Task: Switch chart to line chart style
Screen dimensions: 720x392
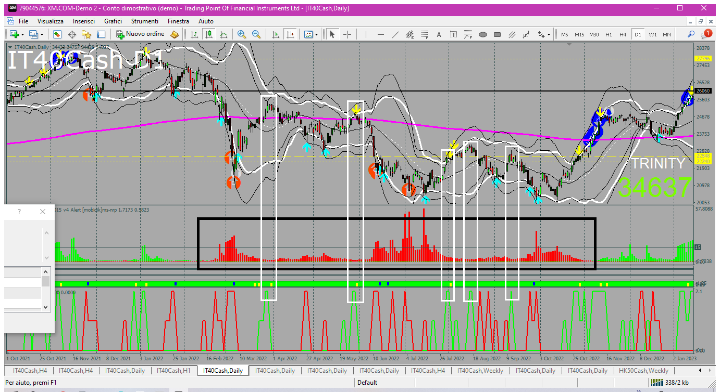Action: coord(224,34)
